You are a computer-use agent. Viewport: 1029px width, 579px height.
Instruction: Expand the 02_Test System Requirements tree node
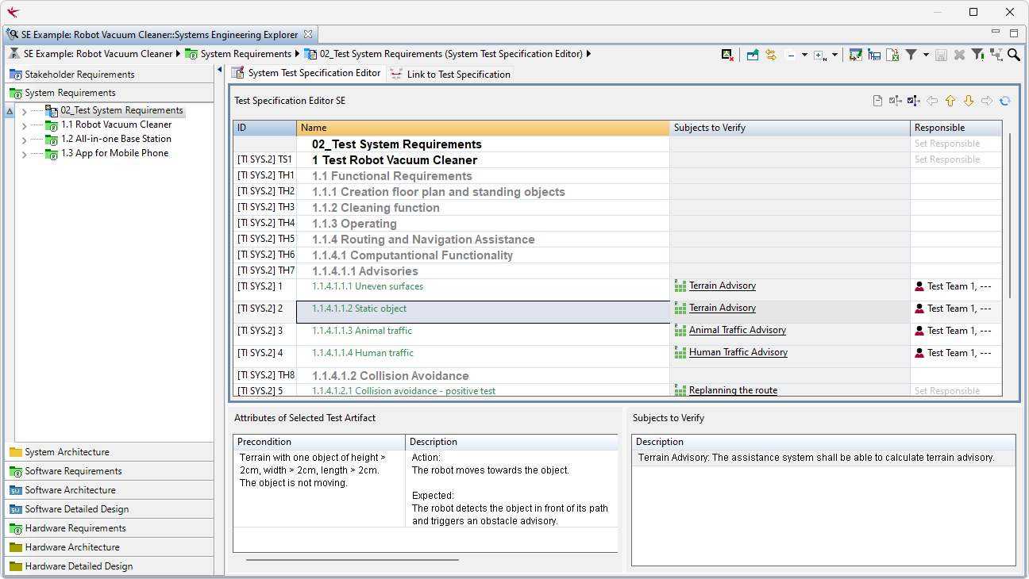(24, 111)
